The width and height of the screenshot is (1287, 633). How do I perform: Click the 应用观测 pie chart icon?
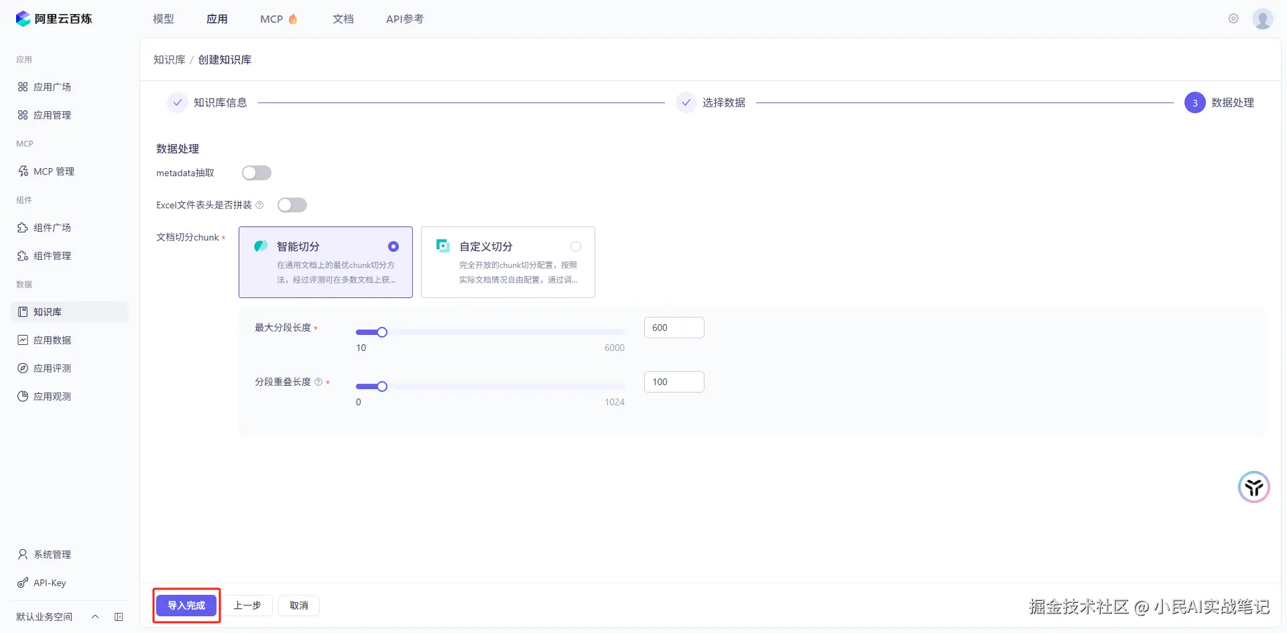[23, 397]
